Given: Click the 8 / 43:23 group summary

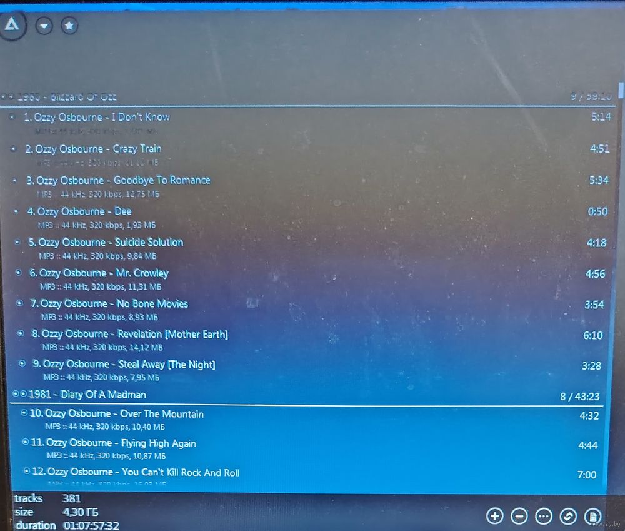Looking at the screenshot, I should (579, 396).
